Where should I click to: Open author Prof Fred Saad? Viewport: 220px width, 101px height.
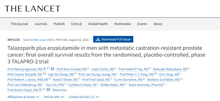[x=96, y=80]
